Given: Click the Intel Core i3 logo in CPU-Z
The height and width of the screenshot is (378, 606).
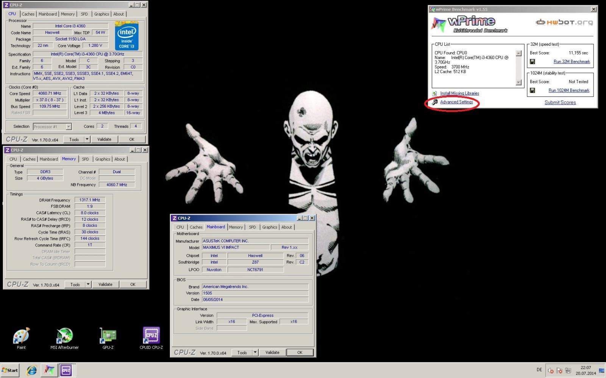Looking at the screenshot, I should pos(127,37).
